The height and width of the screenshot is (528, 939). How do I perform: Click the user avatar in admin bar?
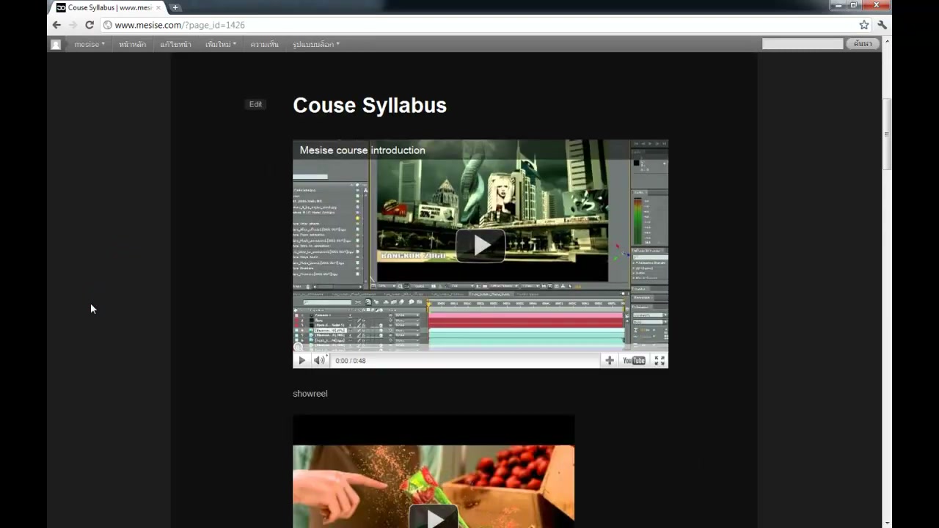[x=56, y=44]
